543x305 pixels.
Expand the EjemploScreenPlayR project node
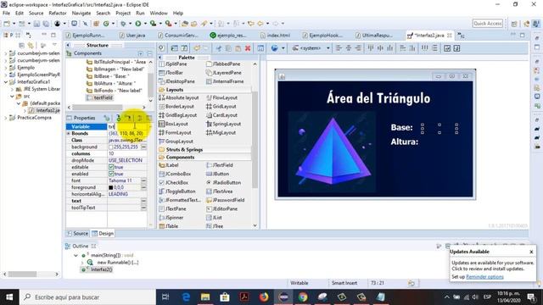pyautogui.click(x=6, y=75)
